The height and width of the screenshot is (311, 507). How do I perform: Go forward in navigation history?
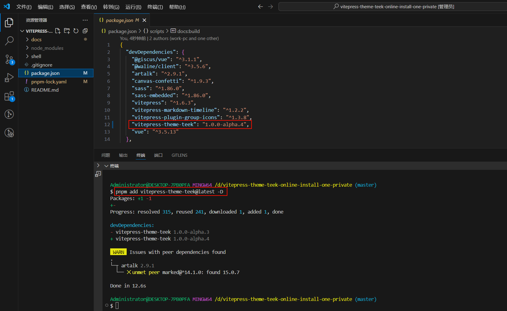tap(270, 6)
